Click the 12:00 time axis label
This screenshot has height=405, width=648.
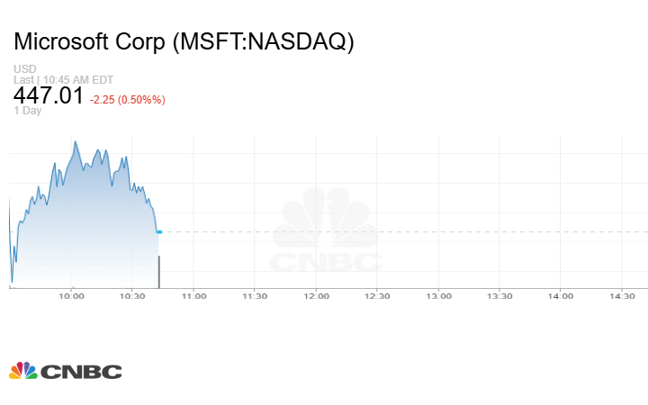tap(316, 295)
